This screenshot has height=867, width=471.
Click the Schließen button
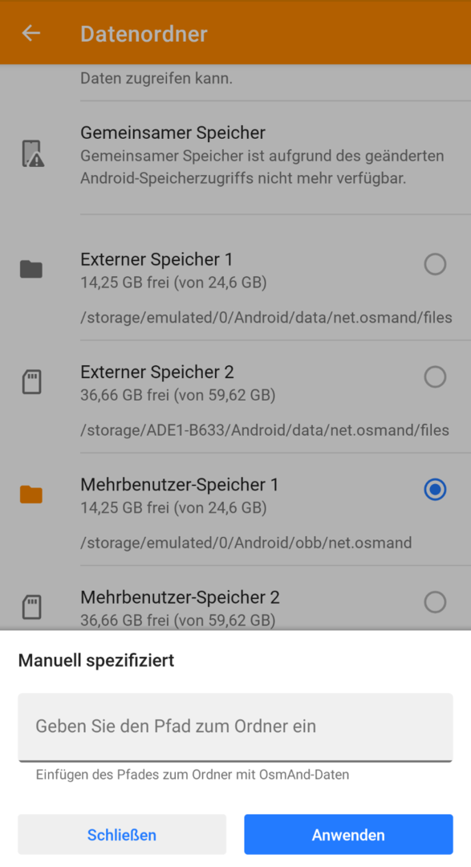coord(122,834)
